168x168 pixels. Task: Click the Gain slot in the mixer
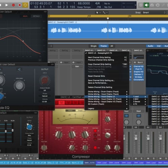[77, 67]
